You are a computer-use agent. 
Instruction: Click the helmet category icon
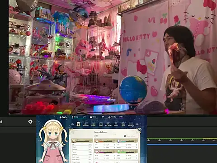(96, 141)
